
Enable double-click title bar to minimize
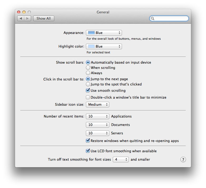click(x=88, y=97)
